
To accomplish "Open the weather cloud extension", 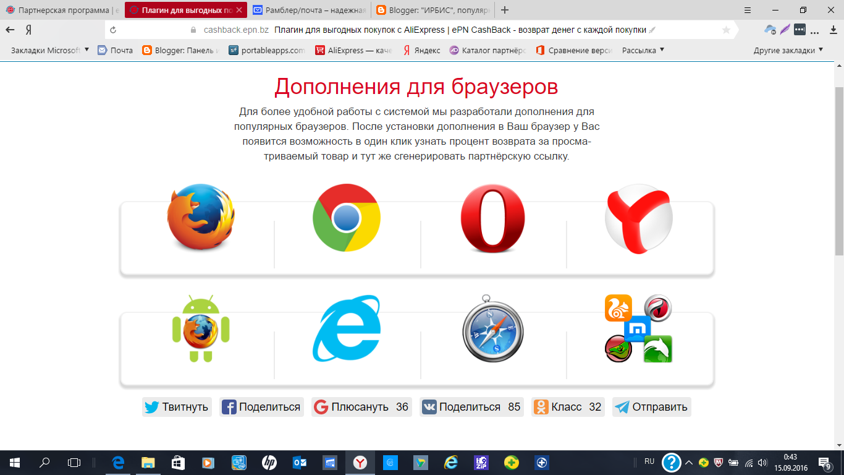I will [x=770, y=30].
